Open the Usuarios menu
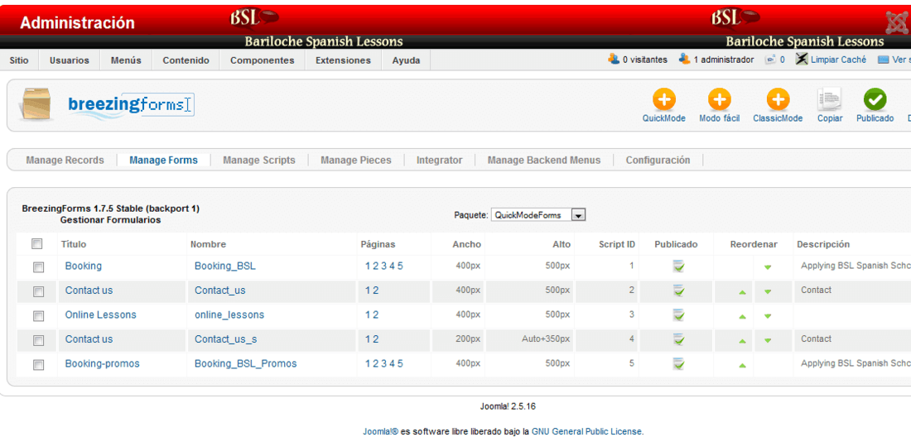Screen dimensions: 911x437 69,60
